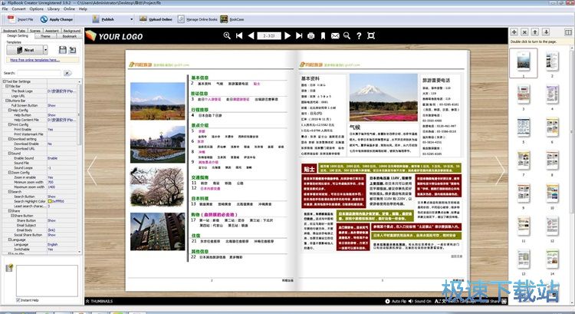Collapse the Download setting node
Screen dimensions: 575x314
point(9,139)
